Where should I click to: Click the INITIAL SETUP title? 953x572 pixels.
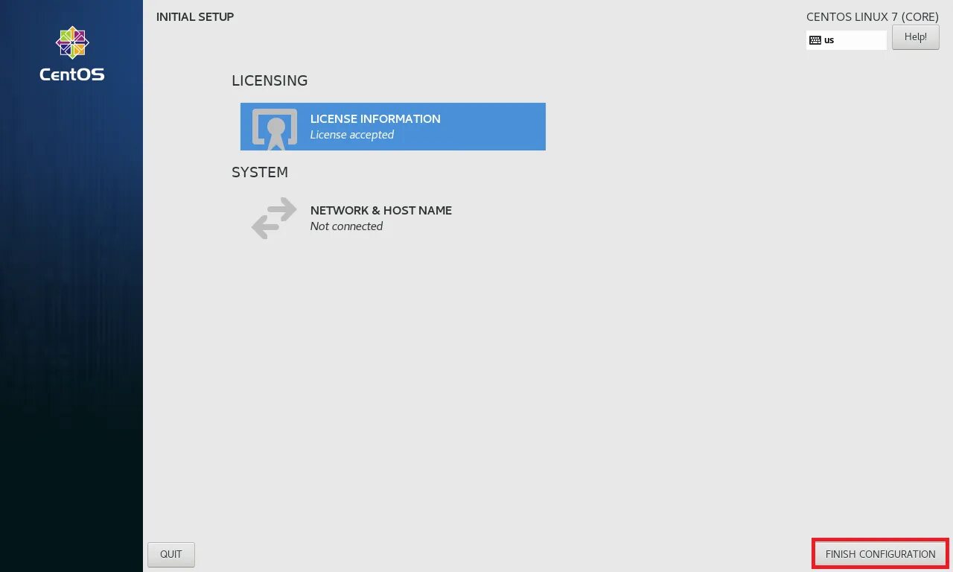tap(195, 16)
